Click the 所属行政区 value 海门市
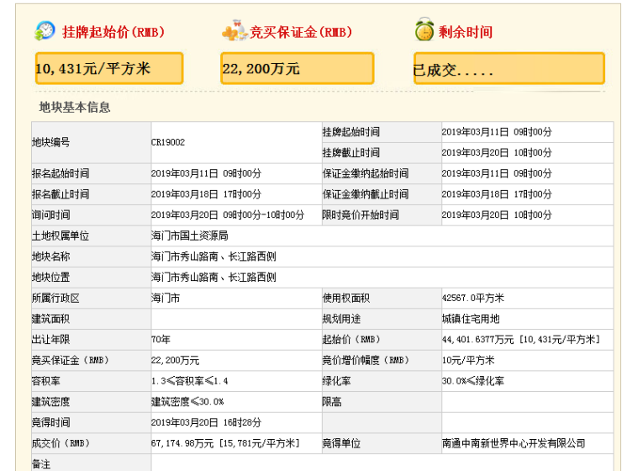Image resolution: width=622 pixels, height=471 pixels. pos(166,298)
